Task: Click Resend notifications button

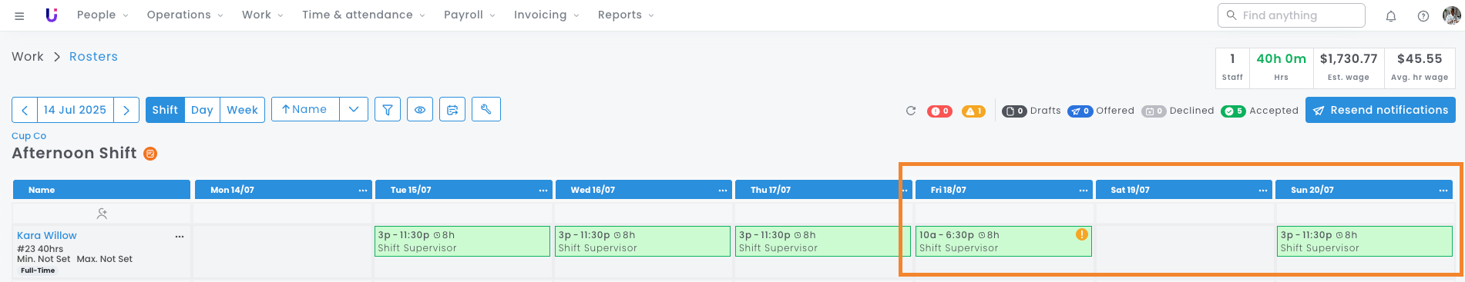Action: point(1380,110)
